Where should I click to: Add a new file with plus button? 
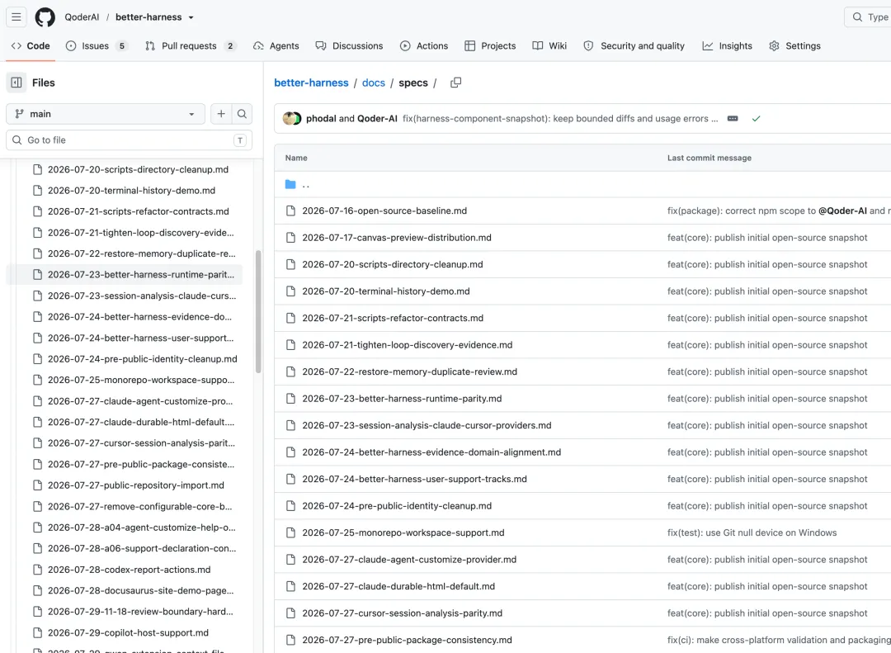pyautogui.click(x=221, y=114)
